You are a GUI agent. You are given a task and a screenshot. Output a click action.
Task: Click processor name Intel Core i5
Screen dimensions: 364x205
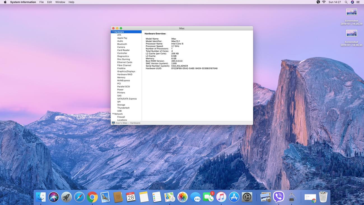click(177, 44)
